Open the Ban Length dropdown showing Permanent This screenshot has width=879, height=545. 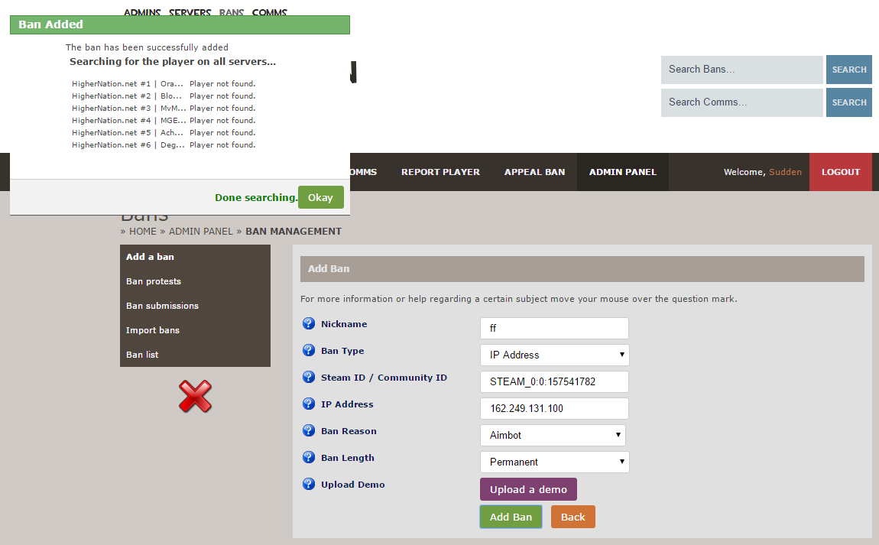point(554,462)
